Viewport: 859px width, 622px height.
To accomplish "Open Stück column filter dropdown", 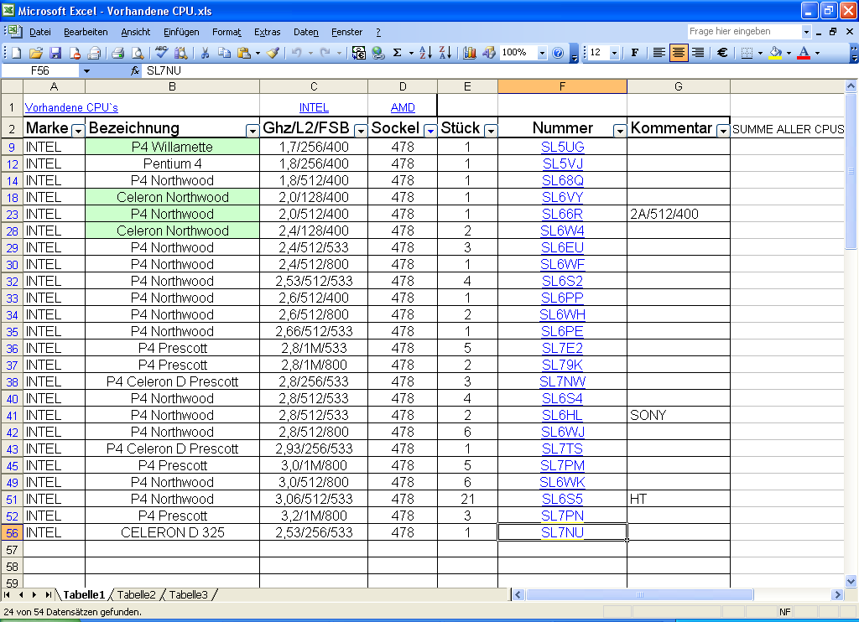I will click(491, 131).
